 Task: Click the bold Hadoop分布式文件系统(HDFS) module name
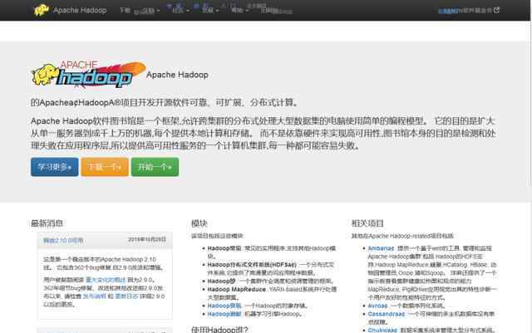point(252,265)
